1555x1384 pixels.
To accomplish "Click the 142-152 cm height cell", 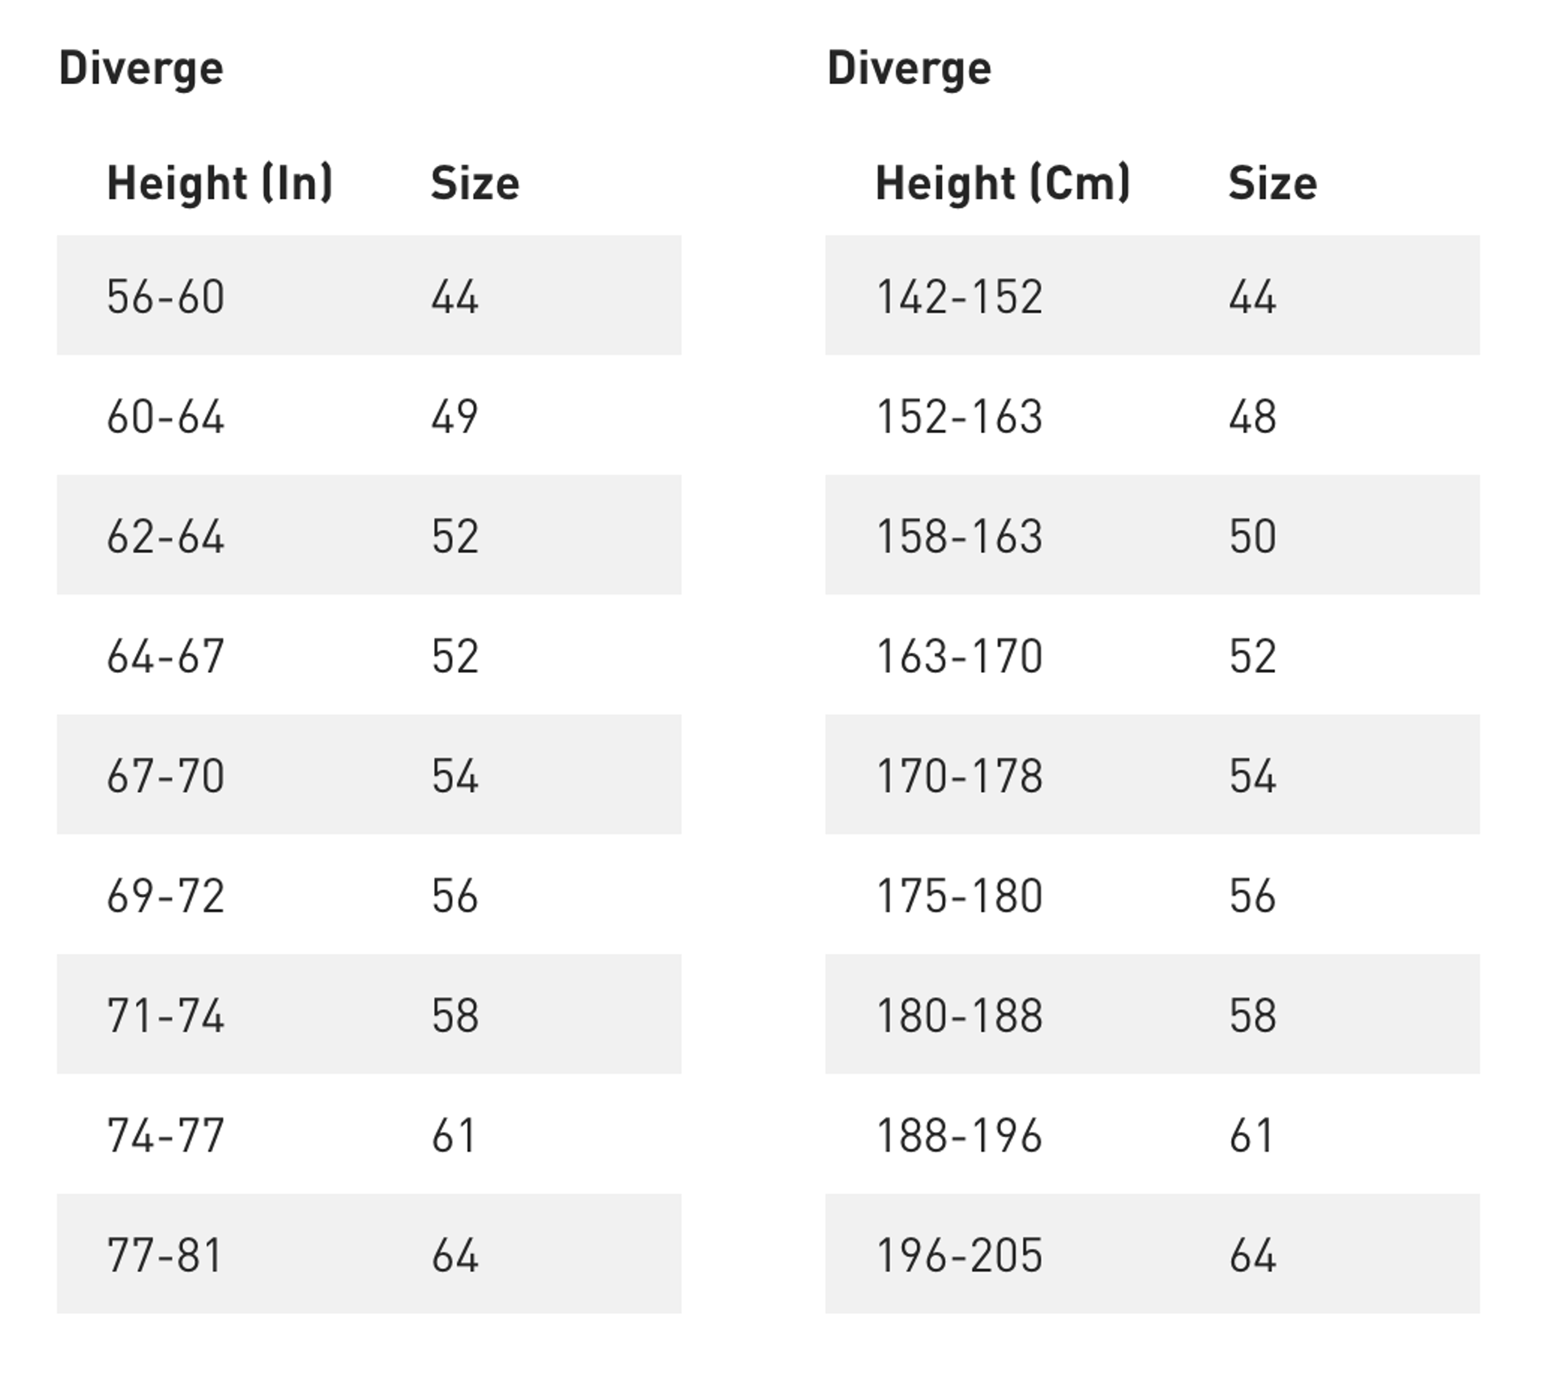I will (959, 296).
